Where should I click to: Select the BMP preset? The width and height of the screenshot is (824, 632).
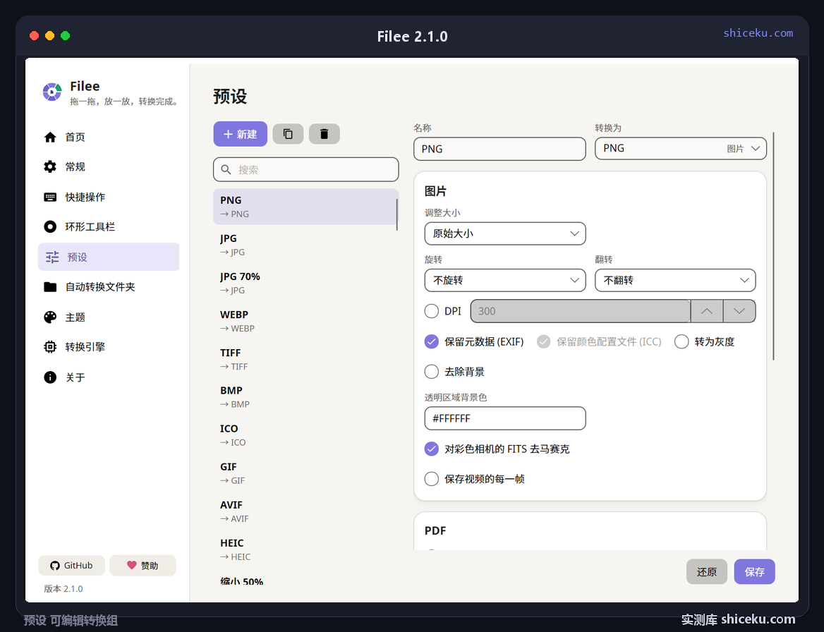click(x=305, y=397)
